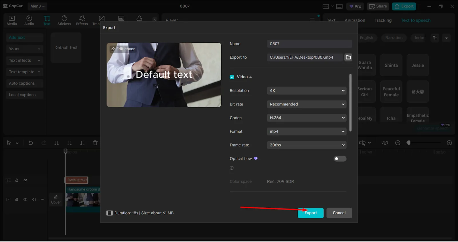
Task: Mute the video track audio
Action: (x=34, y=200)
